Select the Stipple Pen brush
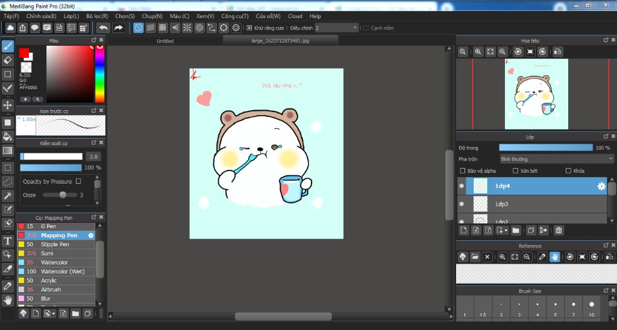The height and width of the screenshot is (330, 617). click(x=56, y=244)
